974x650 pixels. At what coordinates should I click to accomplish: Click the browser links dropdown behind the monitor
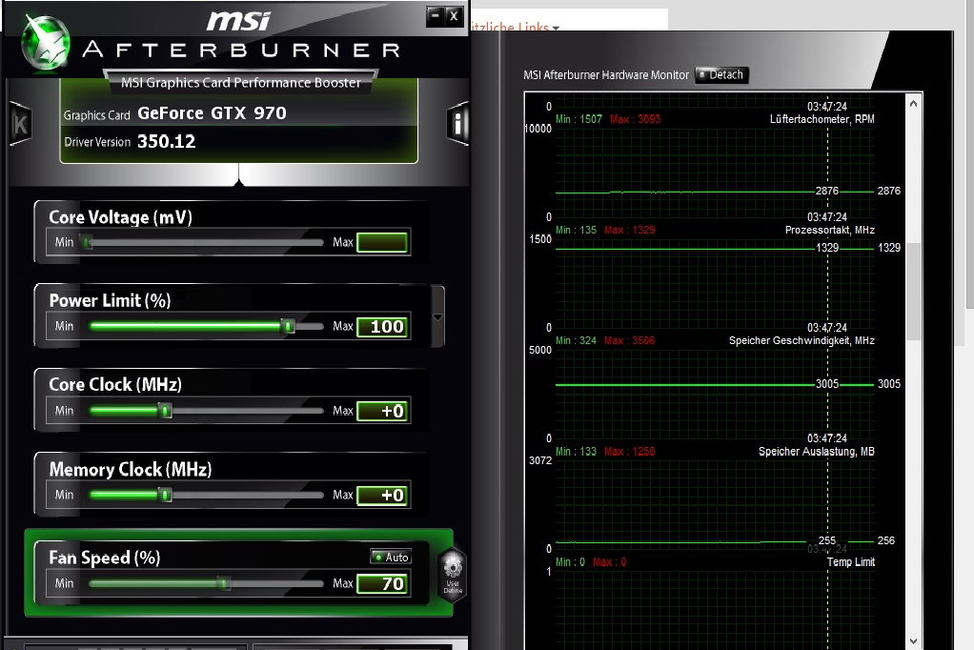515,27
